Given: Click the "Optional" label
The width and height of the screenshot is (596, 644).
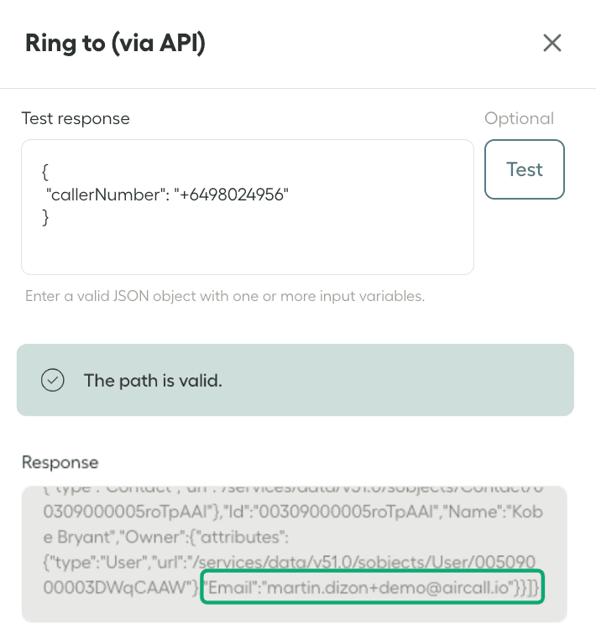Looking at the screenshot, I should (x=519, y=118).
